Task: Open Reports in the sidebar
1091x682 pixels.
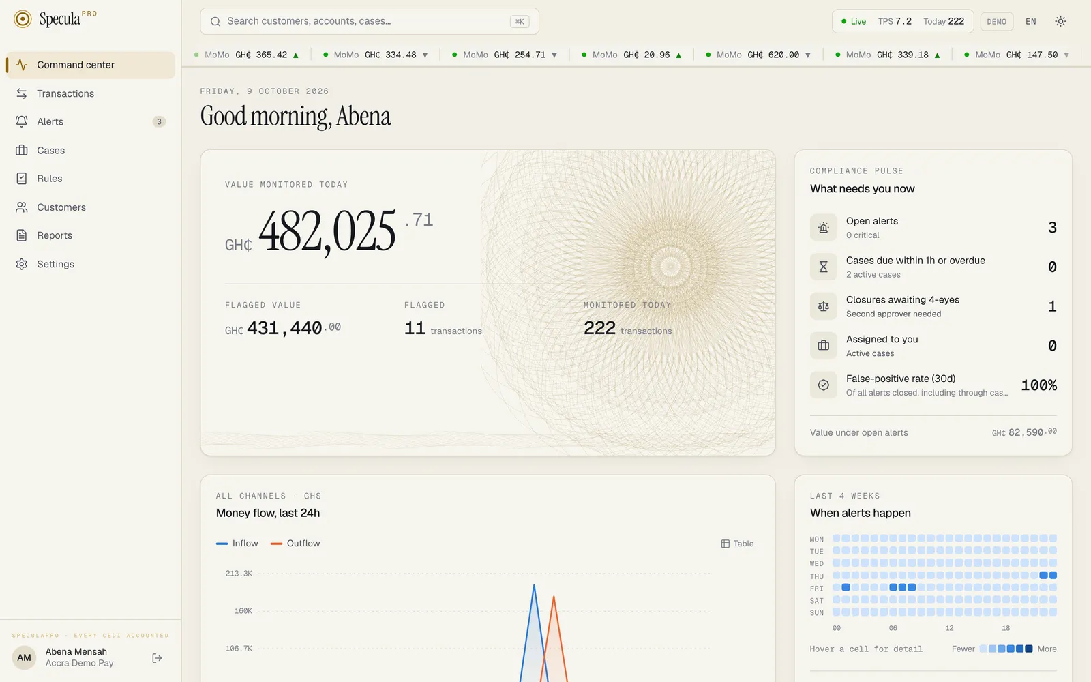Action: (x=91, y=235)
